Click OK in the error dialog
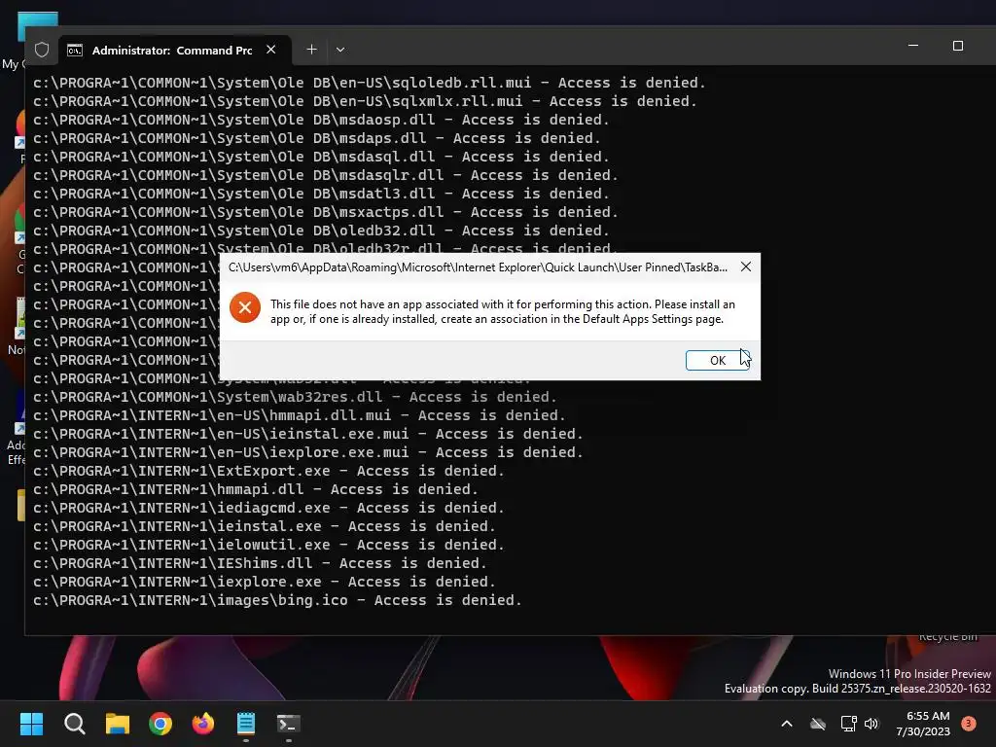The width and height of the screenshot is (996, 747). pyautogui.click(x=717, y=360)
